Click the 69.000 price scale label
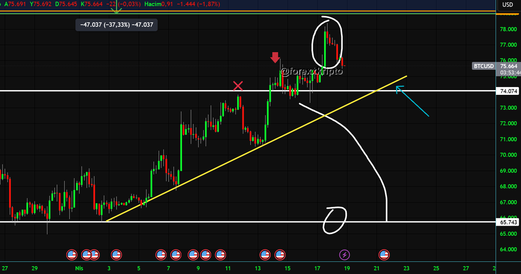Screen dimensions: 521x274 pos(508,171)
